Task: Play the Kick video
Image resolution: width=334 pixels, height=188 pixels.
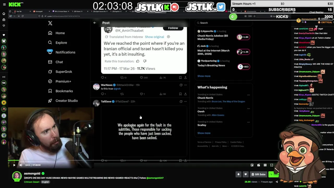Action: pos(14,165)
